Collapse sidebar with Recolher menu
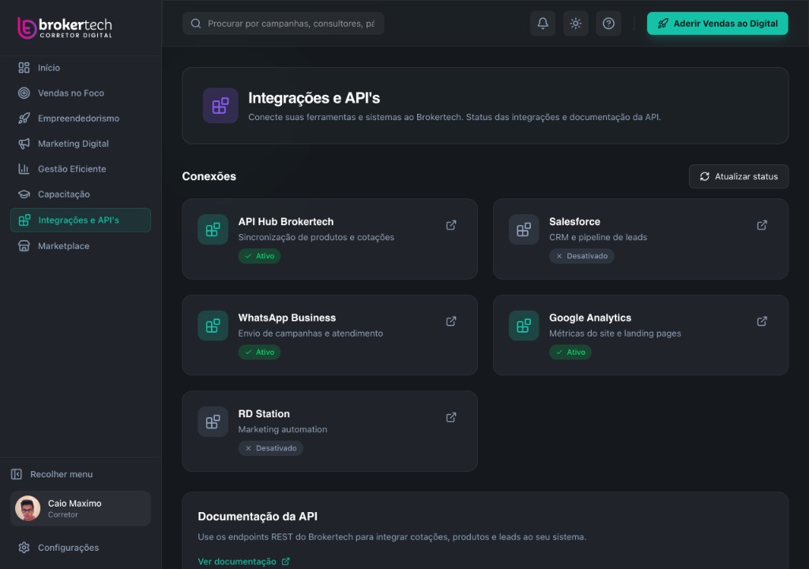Viewport: 809px width, 569px height. pos(51,474)
